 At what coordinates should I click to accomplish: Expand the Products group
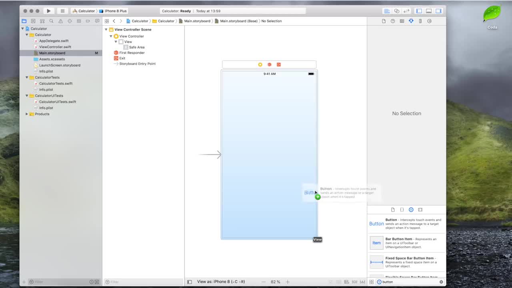click(x=27, y=114)
